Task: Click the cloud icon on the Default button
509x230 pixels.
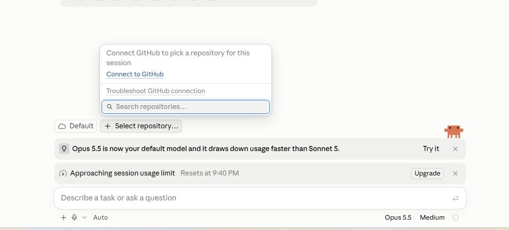Action: point(62,126)
